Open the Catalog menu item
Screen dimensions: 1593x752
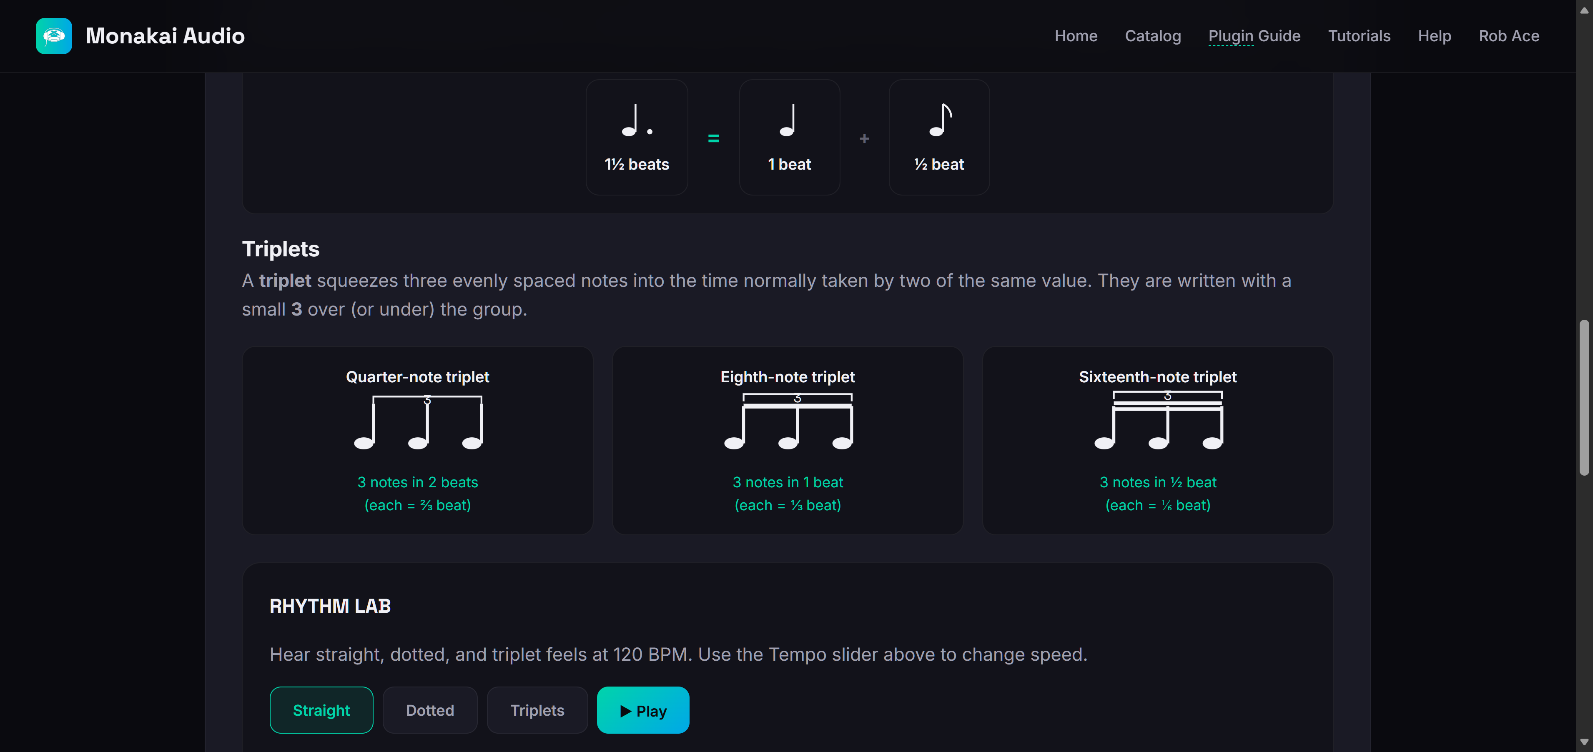1153,36
